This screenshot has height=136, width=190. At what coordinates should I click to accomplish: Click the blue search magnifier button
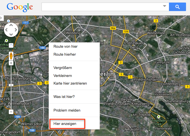tap(177, 7)
